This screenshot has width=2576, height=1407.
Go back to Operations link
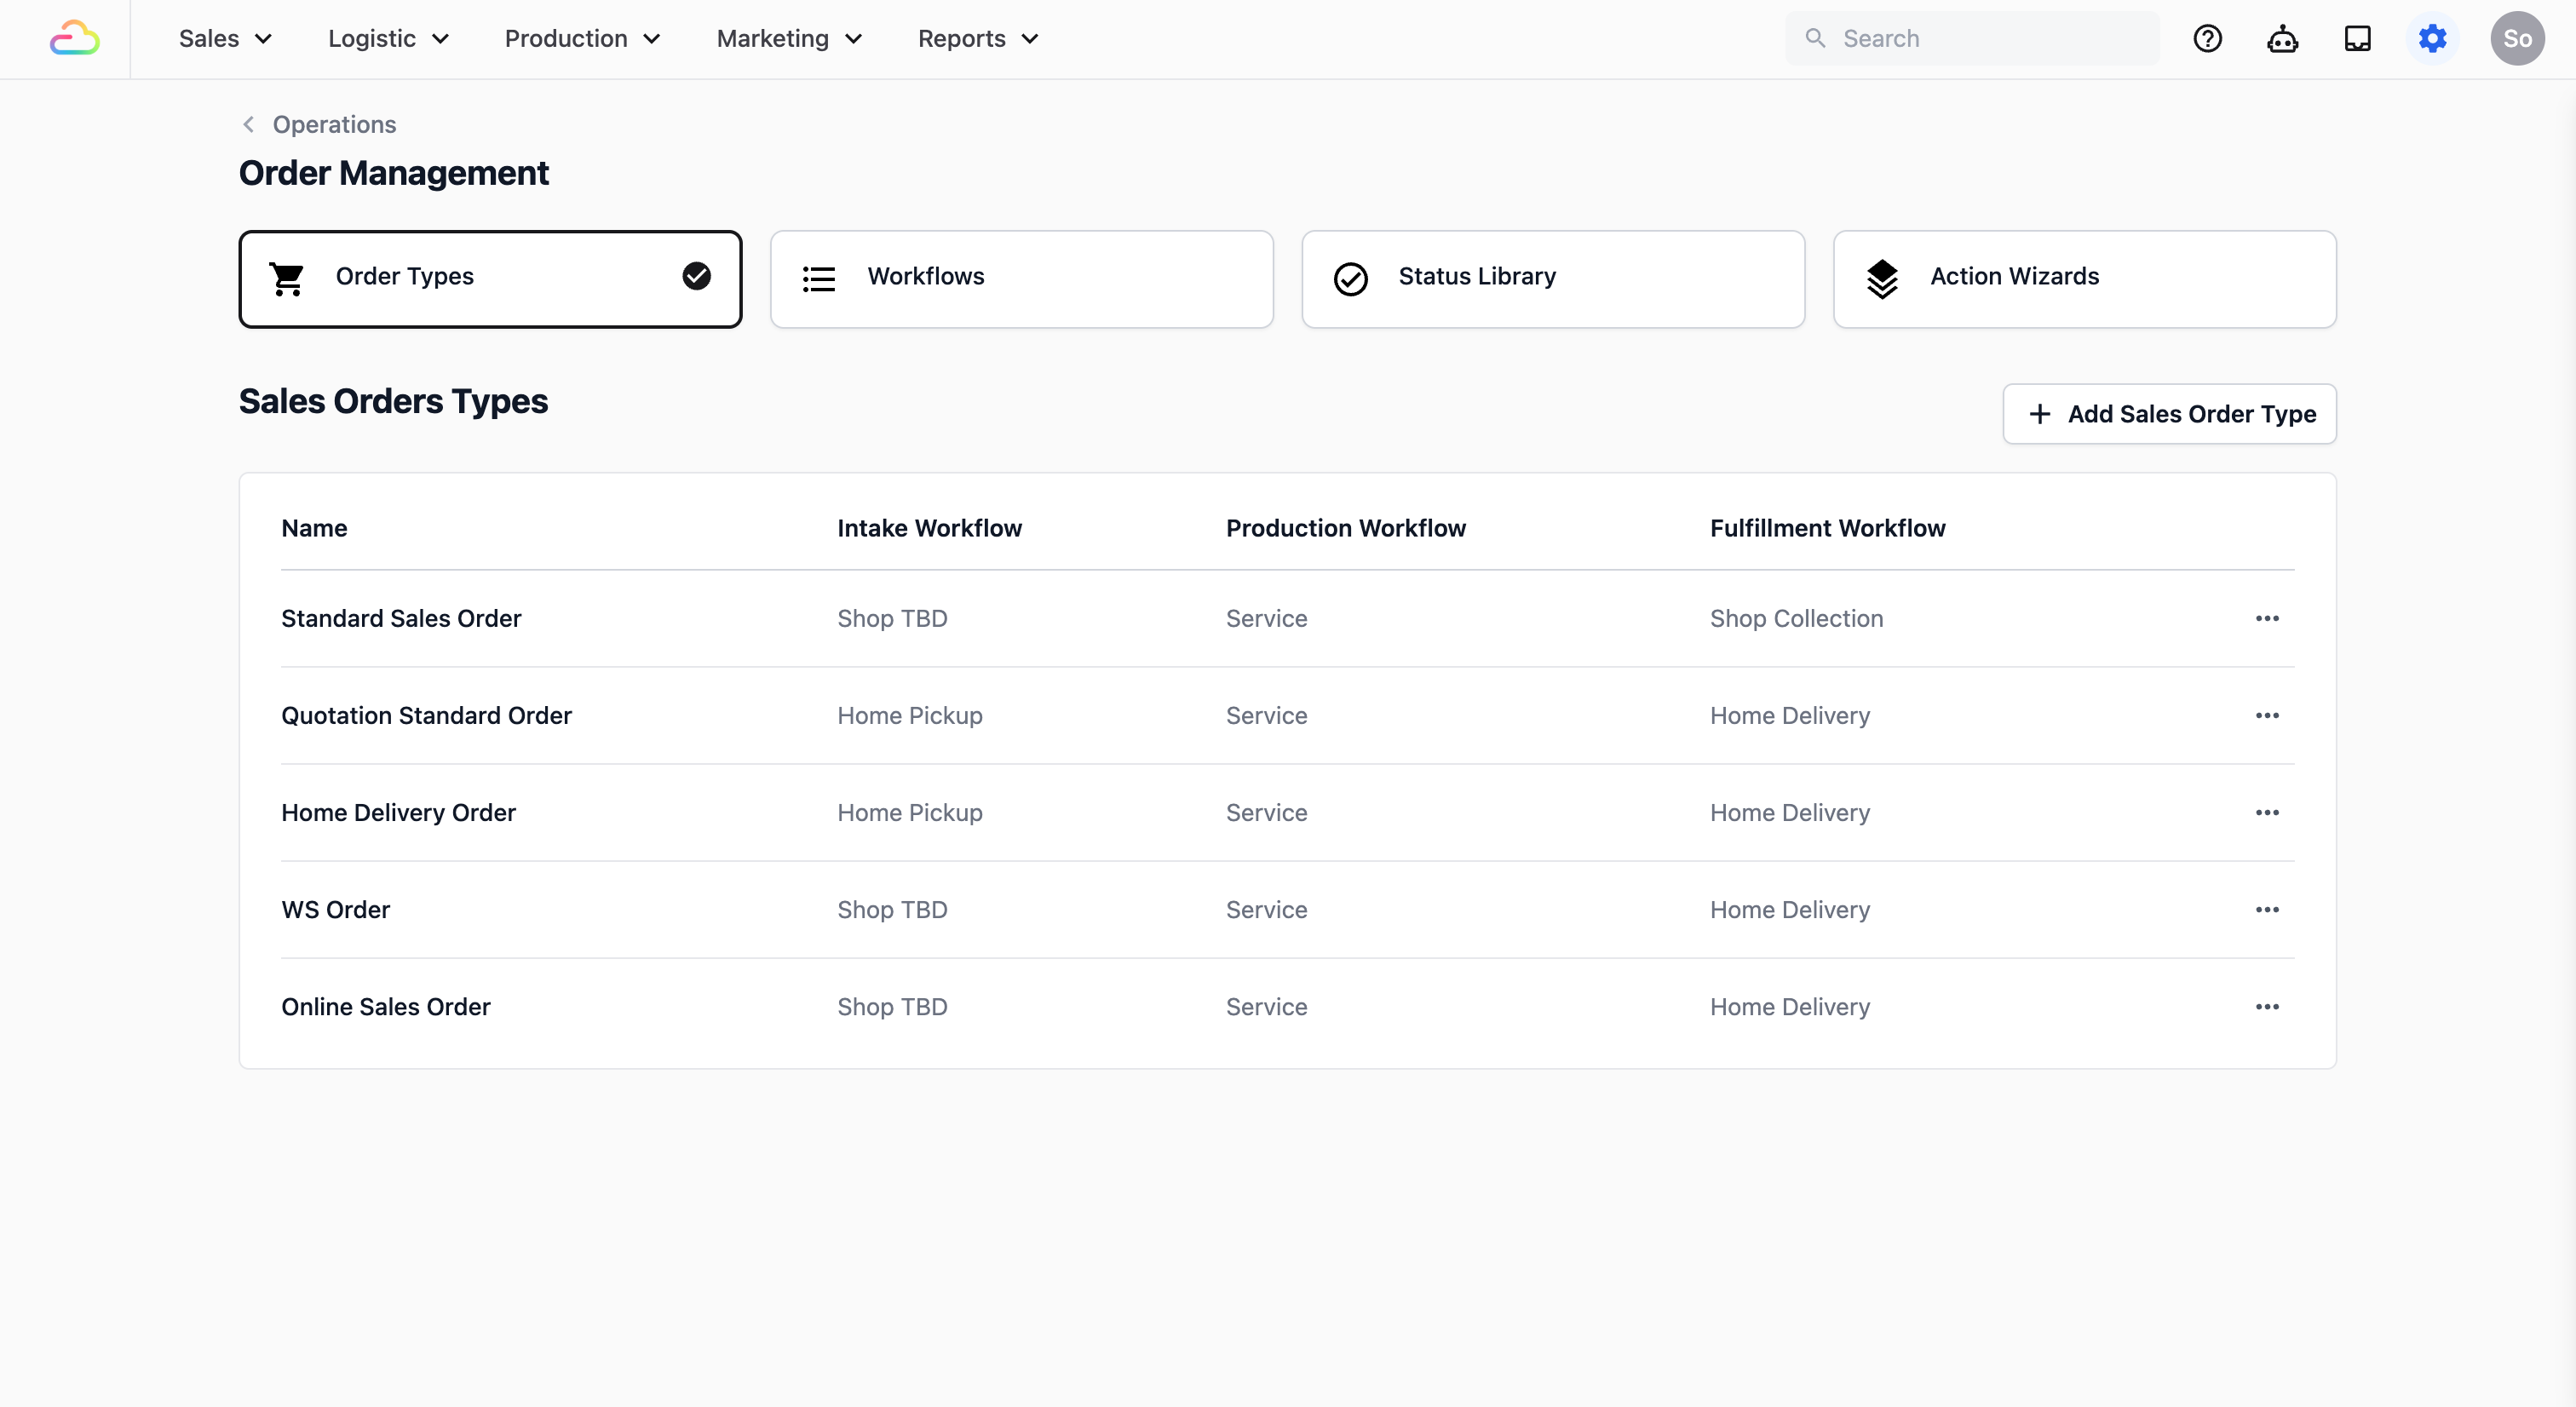coord(333,124)
